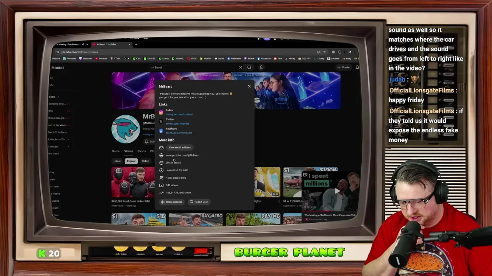This screenshot has width=492, height=276.
Task: Filter videos by Oldest chip
Action: pyautogui.click(x=146, y=161)
